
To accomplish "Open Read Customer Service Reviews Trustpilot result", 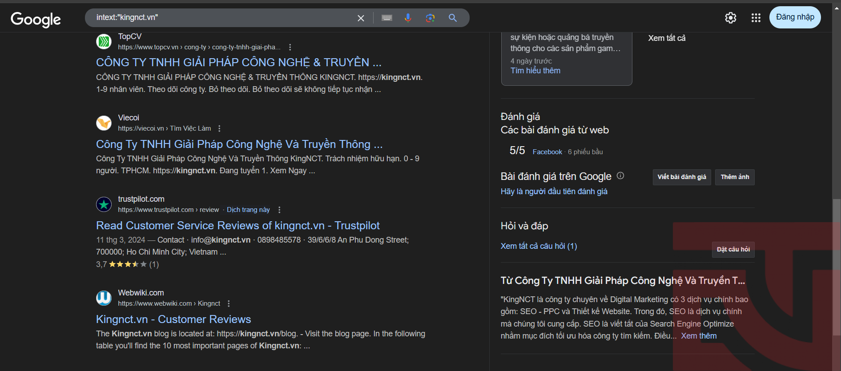I will click(238, 226).
